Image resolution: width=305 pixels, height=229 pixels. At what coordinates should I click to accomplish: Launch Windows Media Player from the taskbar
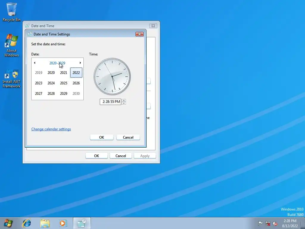[63, 223]
